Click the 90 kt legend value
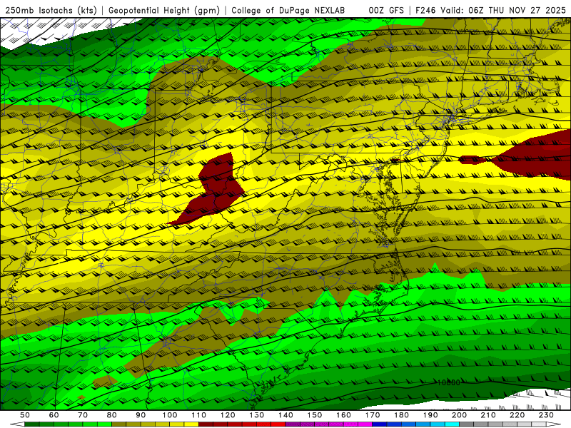The width and height of the screenshot is (571, 428). pyautogui.click(x=141, y=415)
